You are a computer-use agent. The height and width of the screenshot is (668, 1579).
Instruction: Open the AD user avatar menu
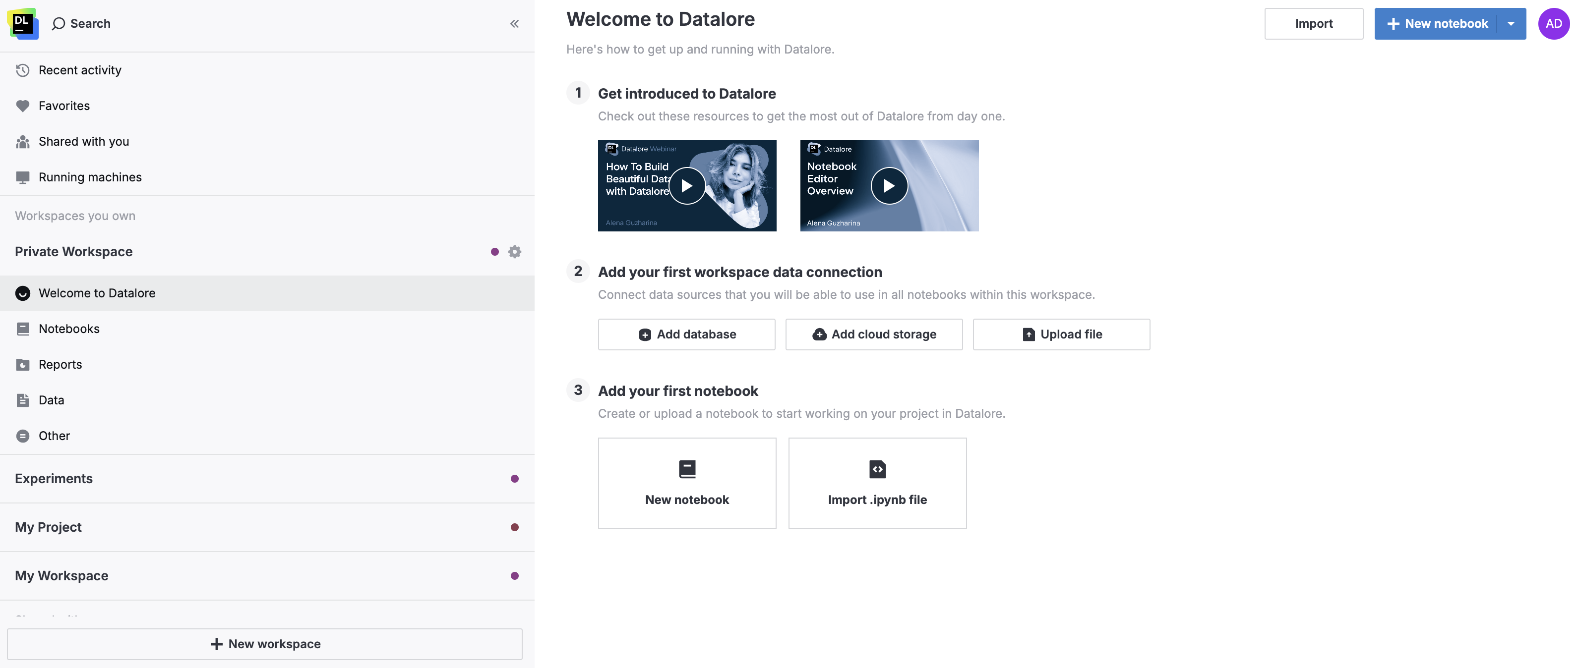coord(1555,23)
